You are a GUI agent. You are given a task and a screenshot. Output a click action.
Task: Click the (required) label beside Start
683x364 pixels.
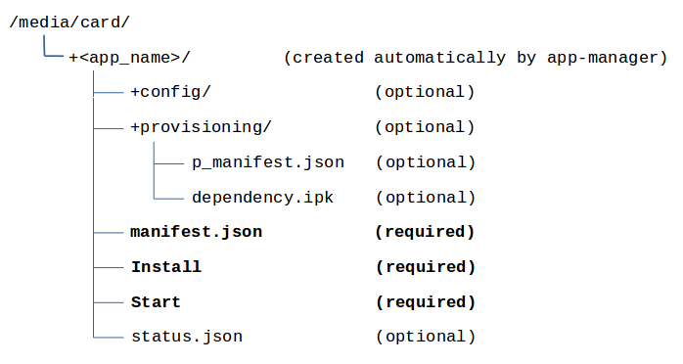[426, 302]
